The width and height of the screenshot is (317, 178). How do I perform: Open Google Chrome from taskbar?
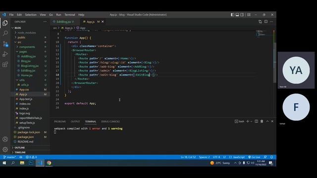[x=49, y=163]
